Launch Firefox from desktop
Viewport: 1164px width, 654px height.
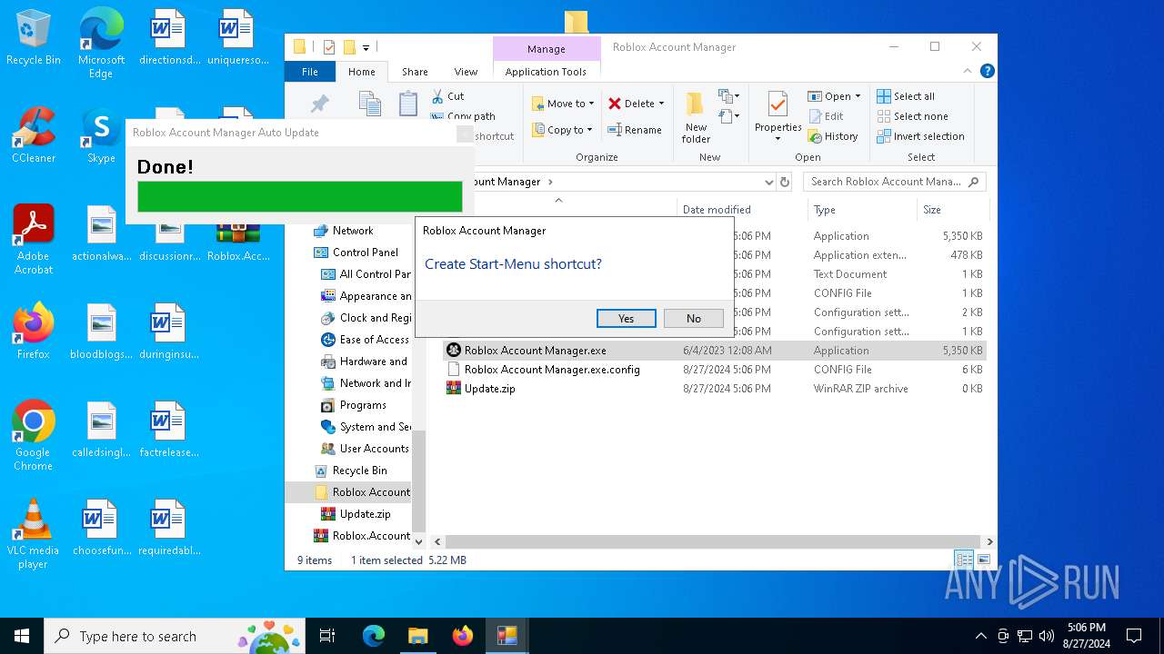pos(34,332)
